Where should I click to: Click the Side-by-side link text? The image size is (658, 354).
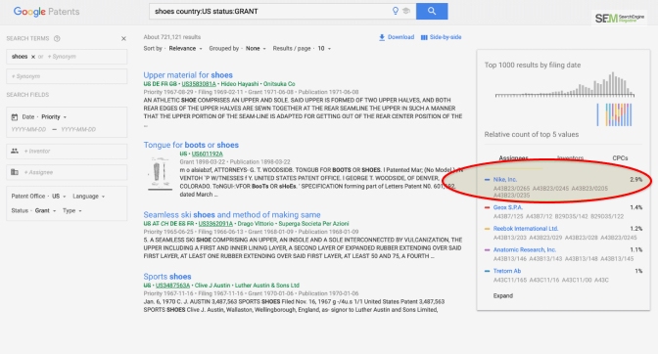click(x=446, y=37)
